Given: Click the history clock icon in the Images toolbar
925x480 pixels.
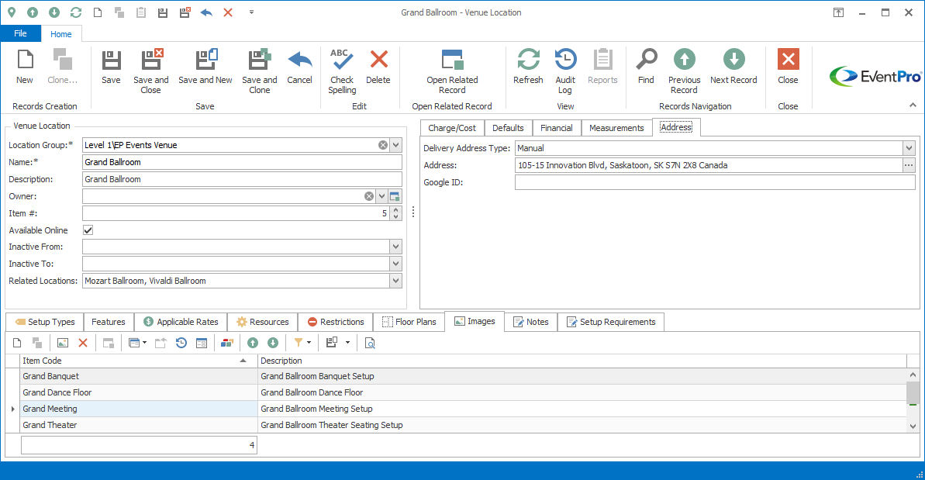Looking at the screenshot, I should (181, 344).
